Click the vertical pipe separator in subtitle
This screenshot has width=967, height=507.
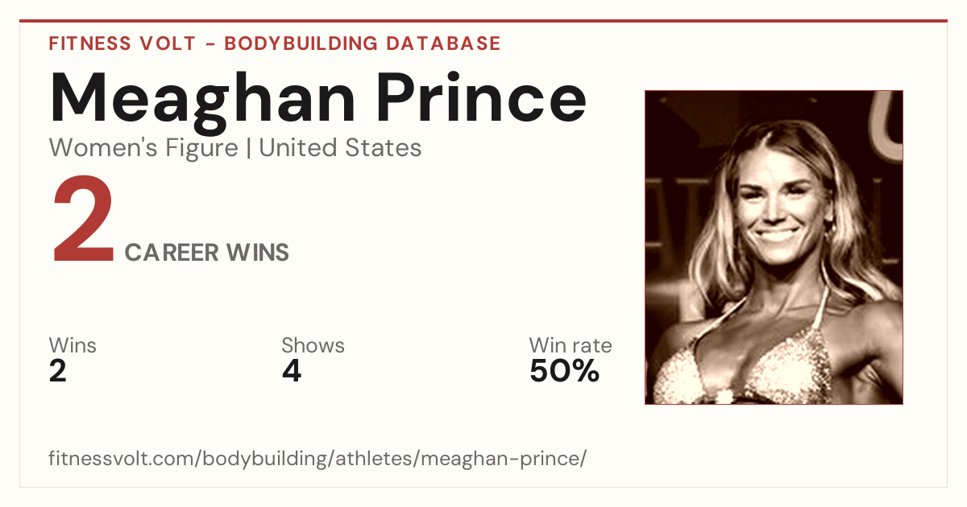249,149
